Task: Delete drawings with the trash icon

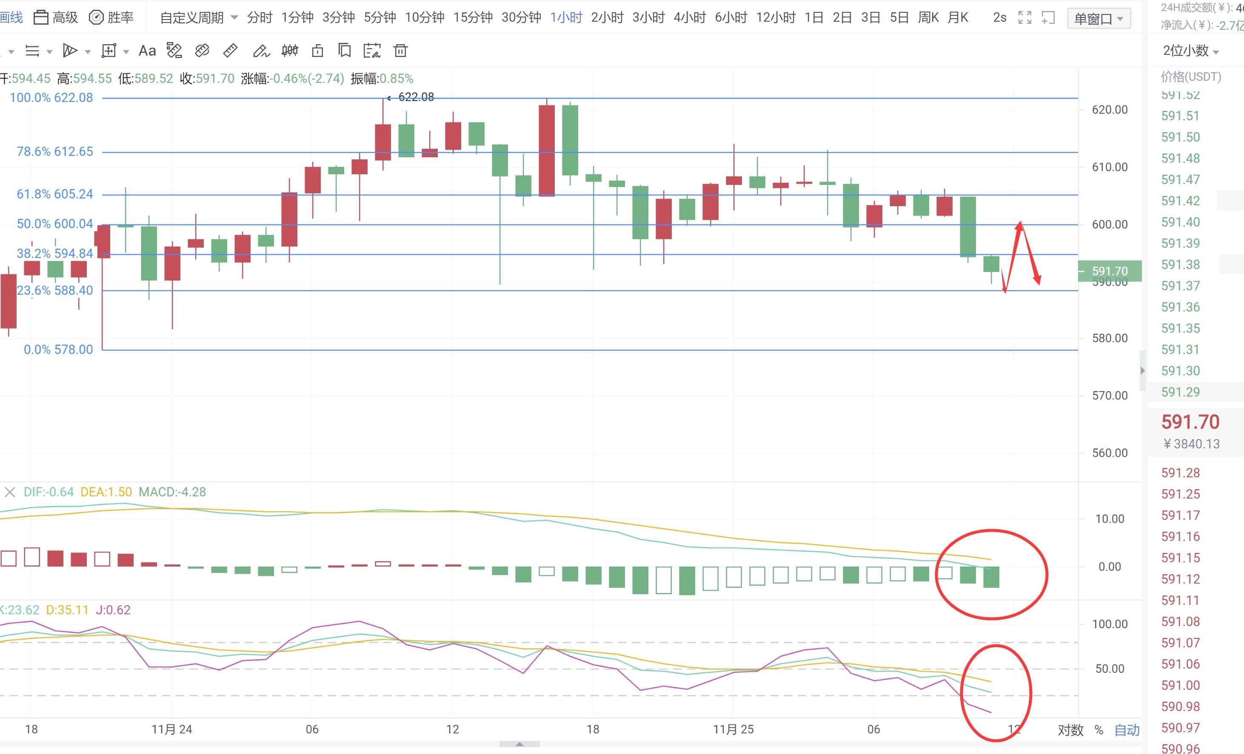Action: (400, 51)
